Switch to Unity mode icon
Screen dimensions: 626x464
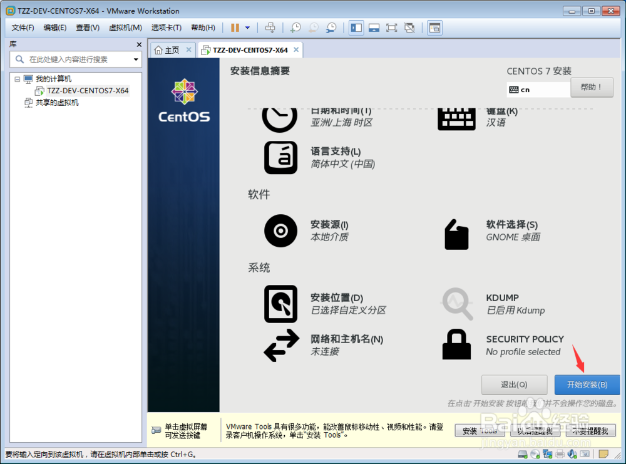click(x=409, y=28)
